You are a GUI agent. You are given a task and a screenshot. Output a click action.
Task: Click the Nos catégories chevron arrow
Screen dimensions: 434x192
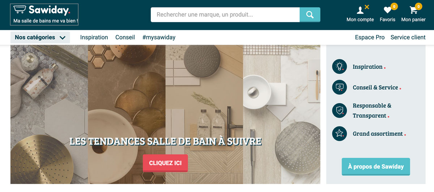pyautogui.click(x=62, y=38)
